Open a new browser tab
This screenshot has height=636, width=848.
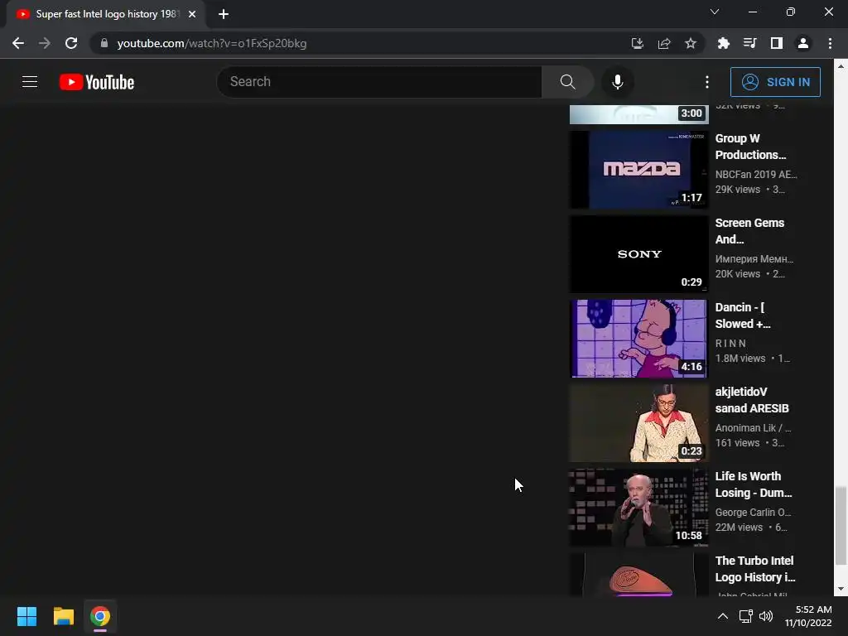click(x=224, y=14)
